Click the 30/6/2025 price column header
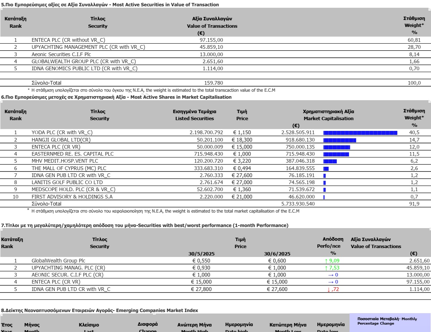Image resolution: width=431 pixels, height=332 pixels. click(x=277, y=254)
